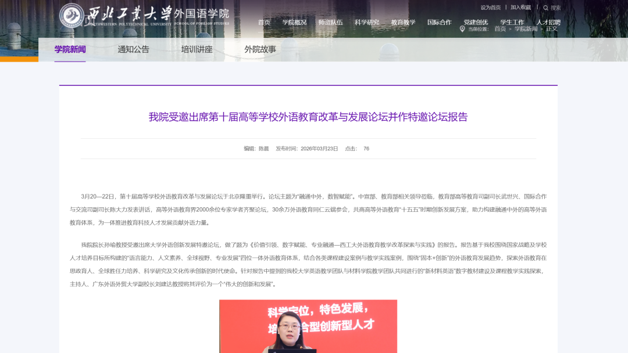Open the 培训讲座 tab

pos(197,49)
